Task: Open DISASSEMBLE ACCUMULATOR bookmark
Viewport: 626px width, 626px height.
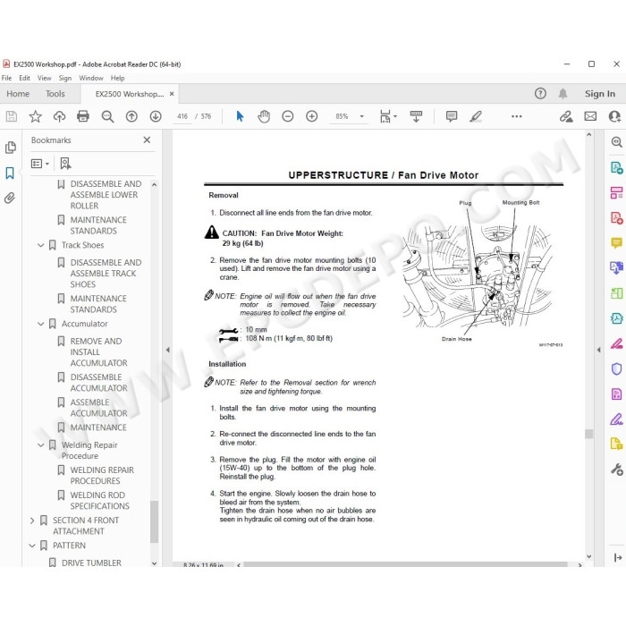Action: (98, 383)
